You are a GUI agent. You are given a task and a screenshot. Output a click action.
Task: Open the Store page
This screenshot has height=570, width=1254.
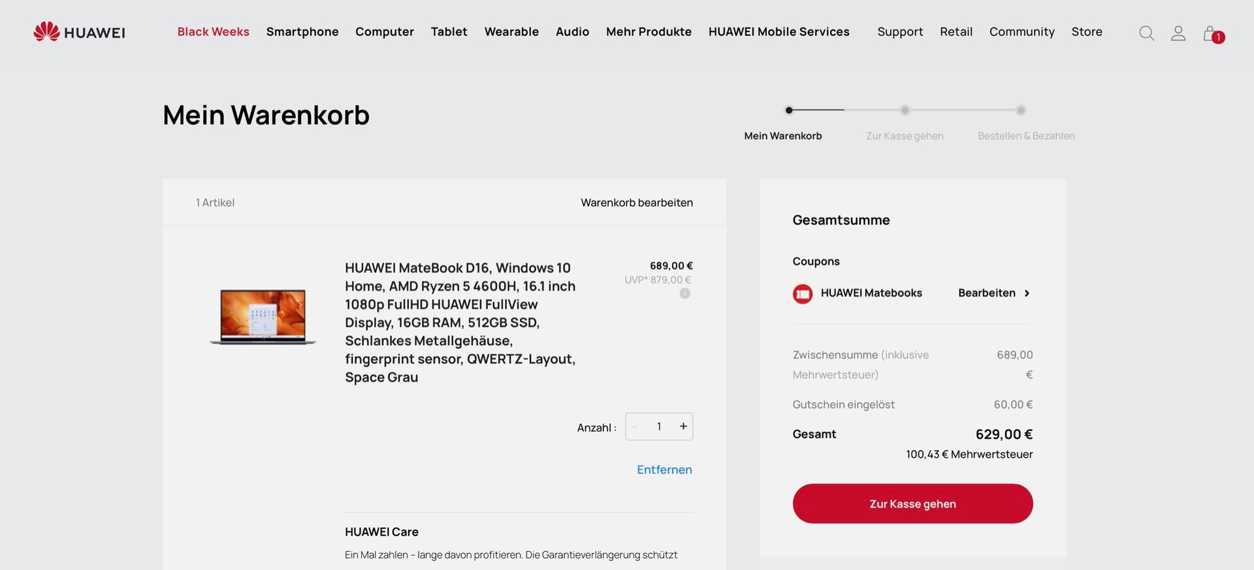(1087, 32)
